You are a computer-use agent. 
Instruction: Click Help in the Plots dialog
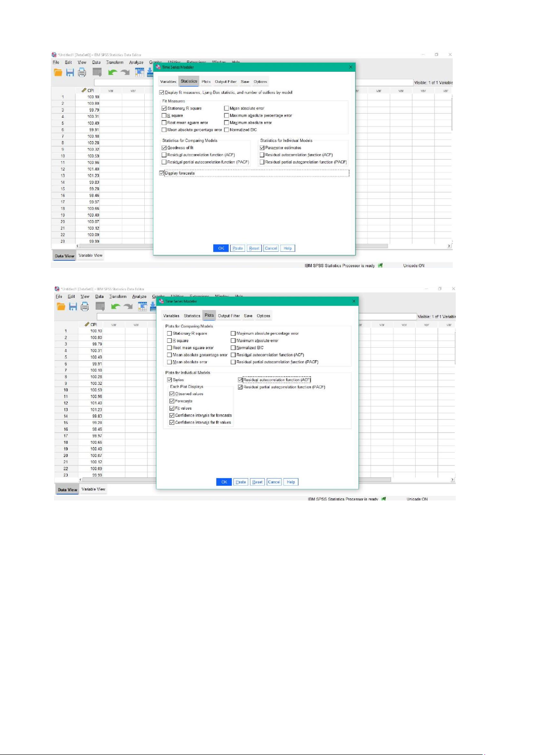click(291, 482)
